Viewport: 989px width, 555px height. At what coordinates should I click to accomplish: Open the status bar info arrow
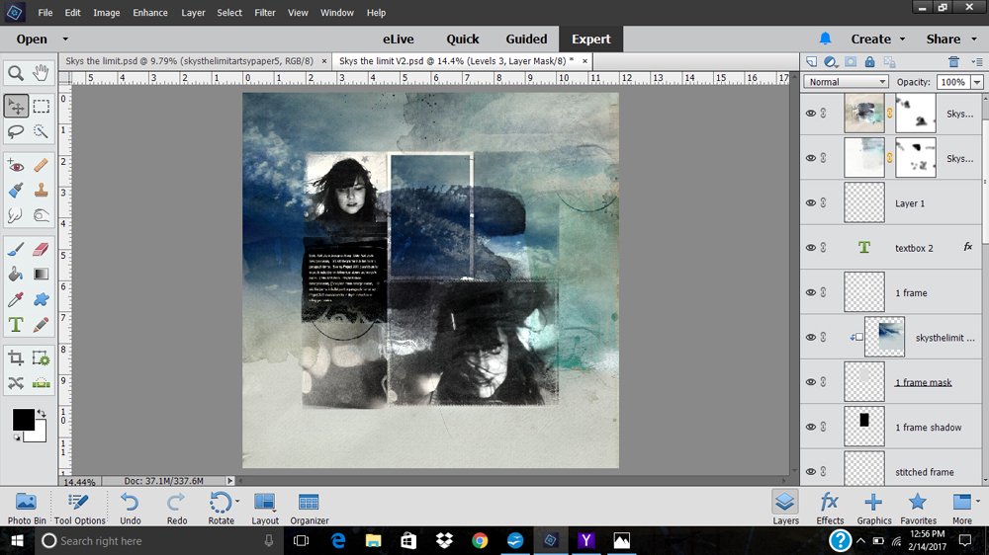(230, 481)
